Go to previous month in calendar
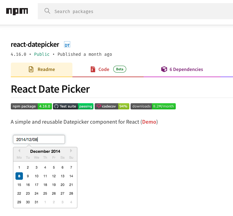The height and width of the screenshot is (216, 233). click(19, 151)
